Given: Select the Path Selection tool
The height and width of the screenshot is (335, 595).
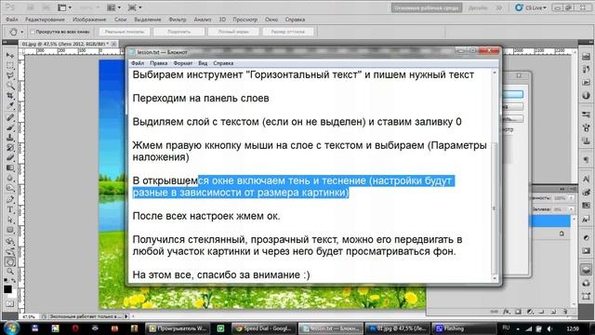Looking at the screenshot, I should [x=10, y=220].
